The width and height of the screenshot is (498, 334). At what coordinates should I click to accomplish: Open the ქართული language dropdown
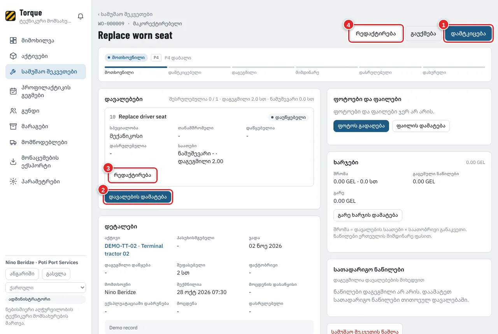pyautogui.click(x=46, y=288)
